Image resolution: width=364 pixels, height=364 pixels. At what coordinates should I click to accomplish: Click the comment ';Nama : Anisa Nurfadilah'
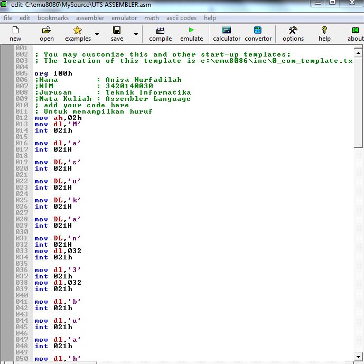108,80
